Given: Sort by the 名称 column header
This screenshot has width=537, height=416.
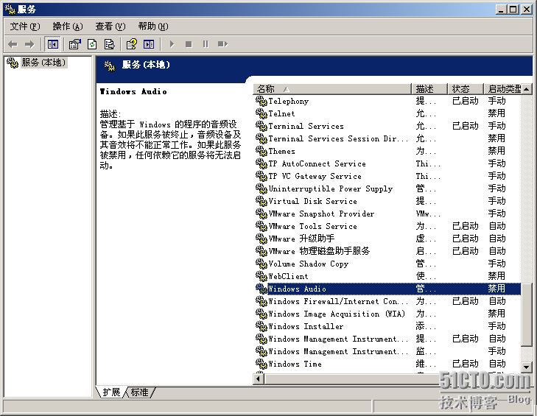Looking at the screenshot, I should click(x=332, y=89).
